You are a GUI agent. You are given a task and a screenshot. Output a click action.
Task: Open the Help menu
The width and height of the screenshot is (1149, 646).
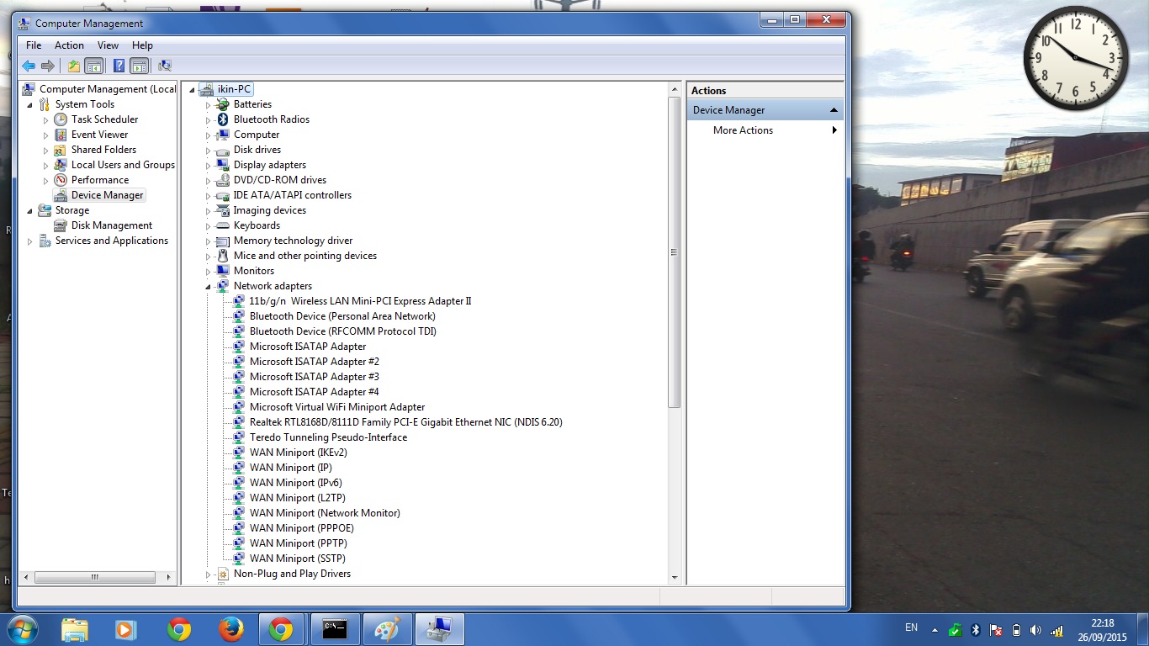[x=142, y=45]
